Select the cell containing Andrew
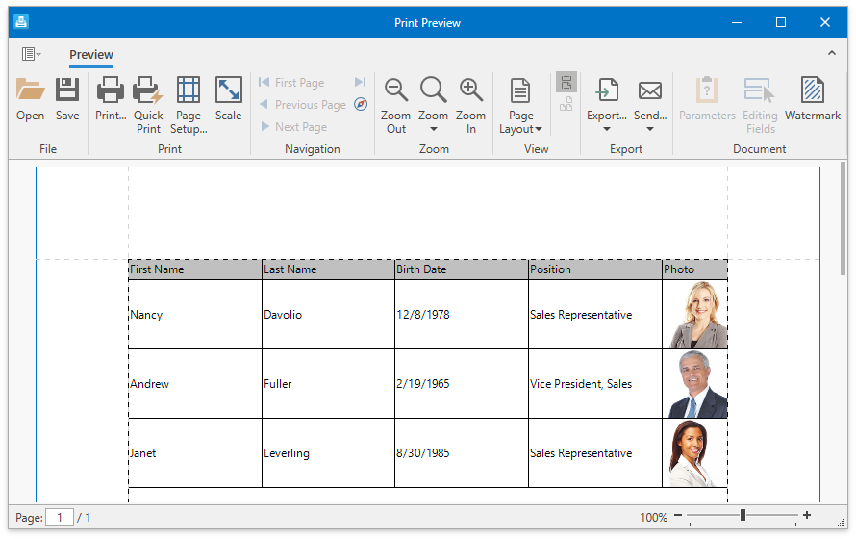 (x=195, y=384)
